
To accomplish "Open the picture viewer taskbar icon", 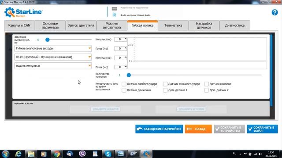I will pyautogui.click(x=120, y=154).
